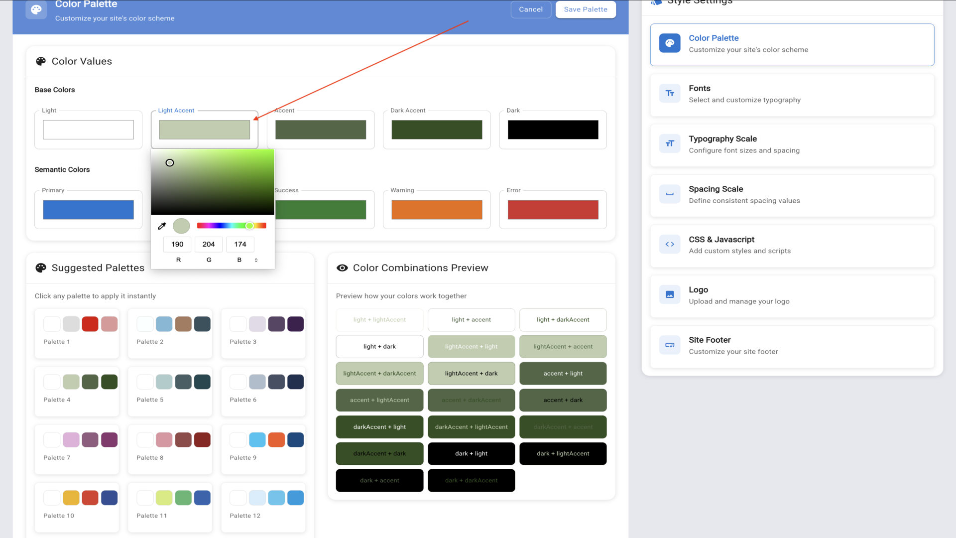Click the Fonts typography icon
Screen dimensions: 956x538
670,94
